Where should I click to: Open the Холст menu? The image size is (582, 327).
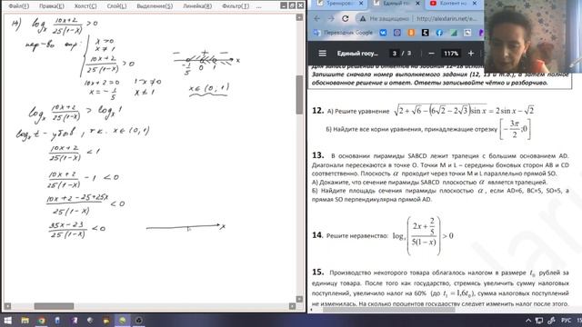click(x=85, y=6)
